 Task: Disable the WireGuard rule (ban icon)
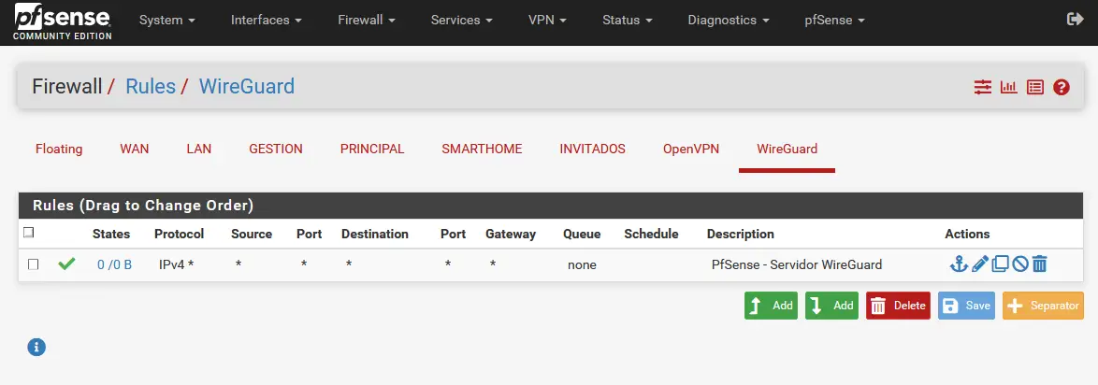1019,264
